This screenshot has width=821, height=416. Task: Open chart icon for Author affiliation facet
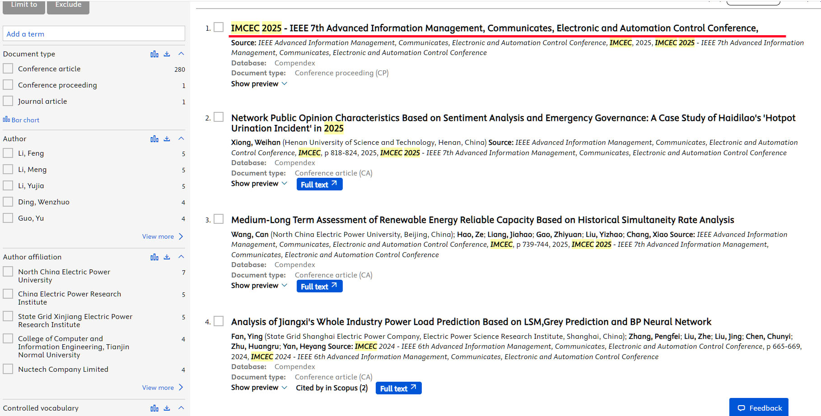(x=154, y=257)
